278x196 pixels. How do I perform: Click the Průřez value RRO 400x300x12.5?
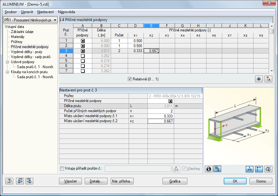175,96
